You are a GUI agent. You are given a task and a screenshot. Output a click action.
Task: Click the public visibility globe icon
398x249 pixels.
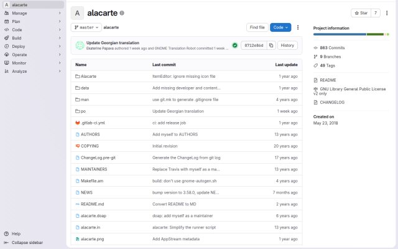(122, 13)
